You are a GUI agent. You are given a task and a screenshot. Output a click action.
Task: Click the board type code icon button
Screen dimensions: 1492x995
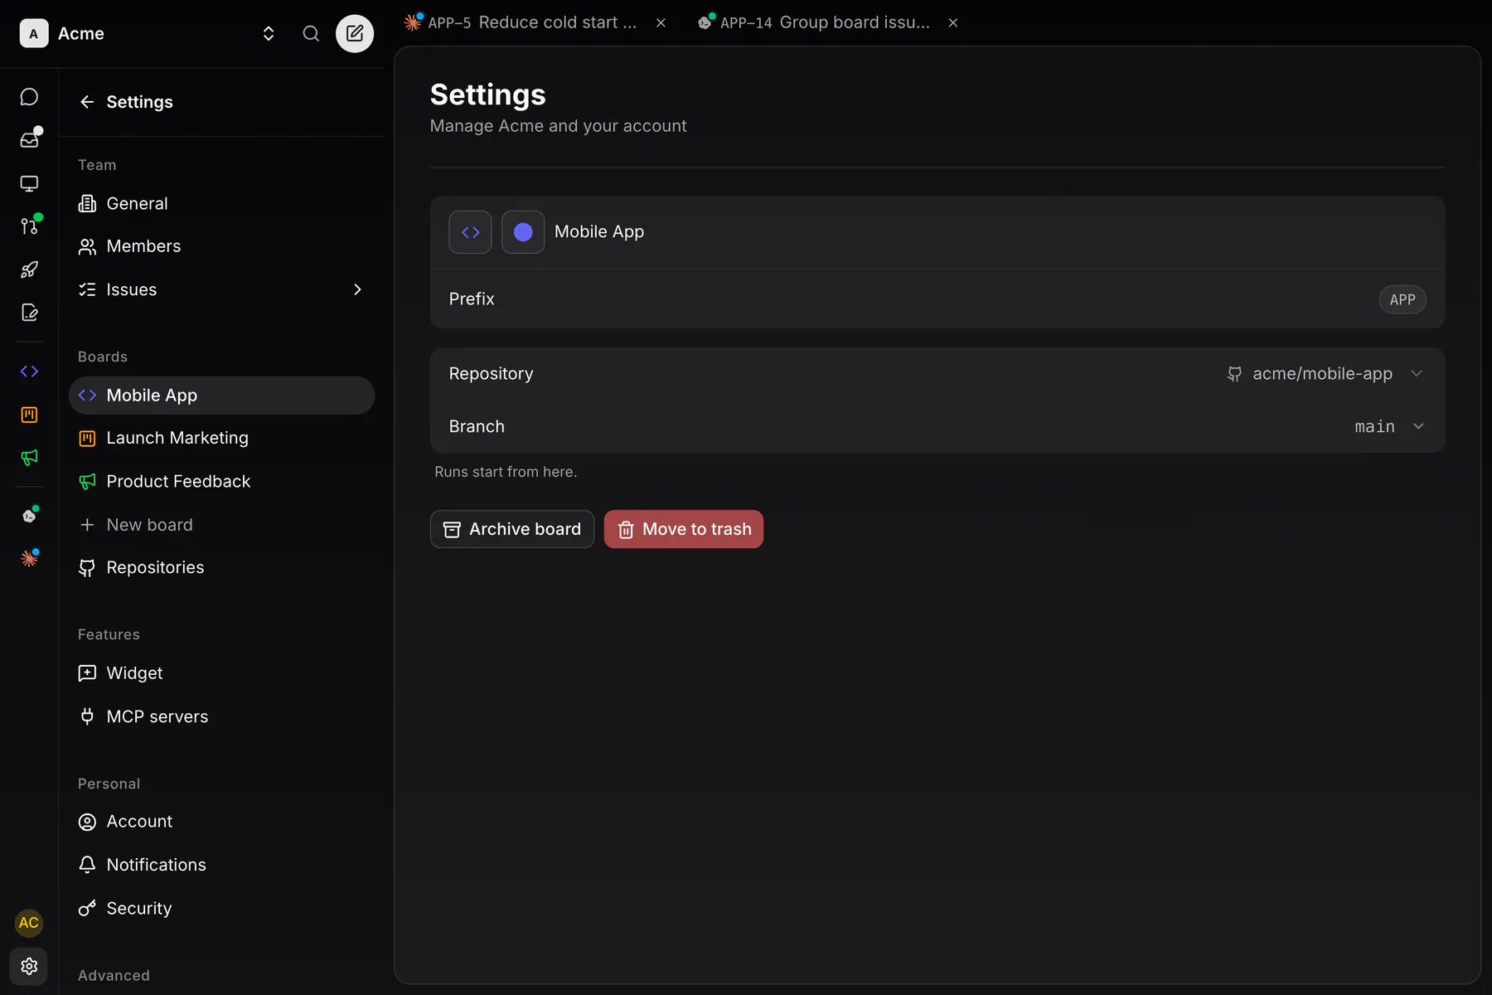470,232
